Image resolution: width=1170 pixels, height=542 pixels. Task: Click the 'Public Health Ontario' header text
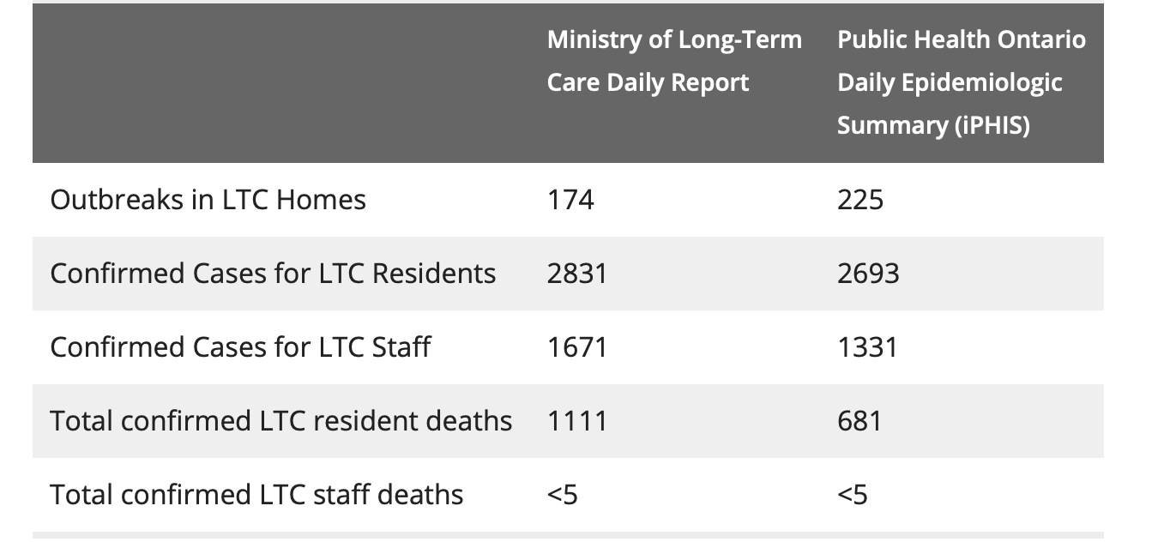961,39
